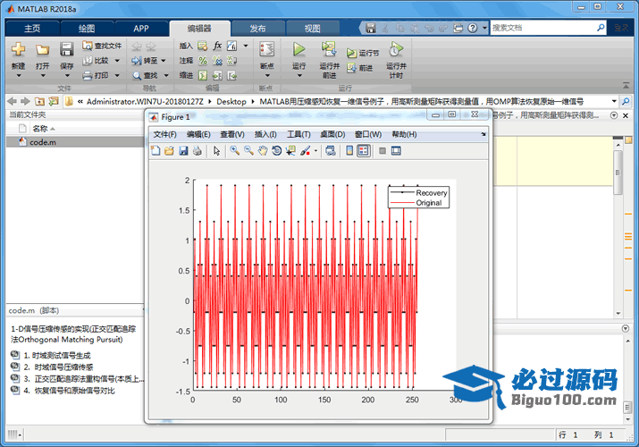Switch to the 主页 Home tab
This screenshot has height=447, width=639.
32,28
